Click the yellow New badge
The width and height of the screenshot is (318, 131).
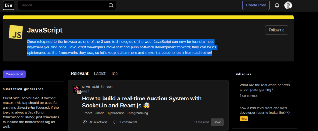244,119
